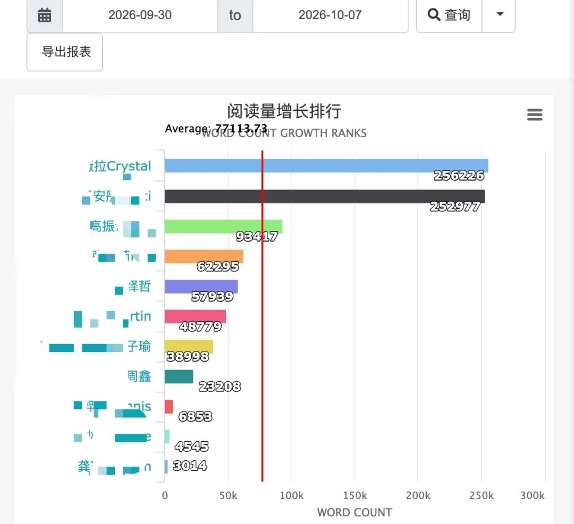Expand the dropdown arrow beside 查询
Screen dimensions: 574x524
pos(499,15)
